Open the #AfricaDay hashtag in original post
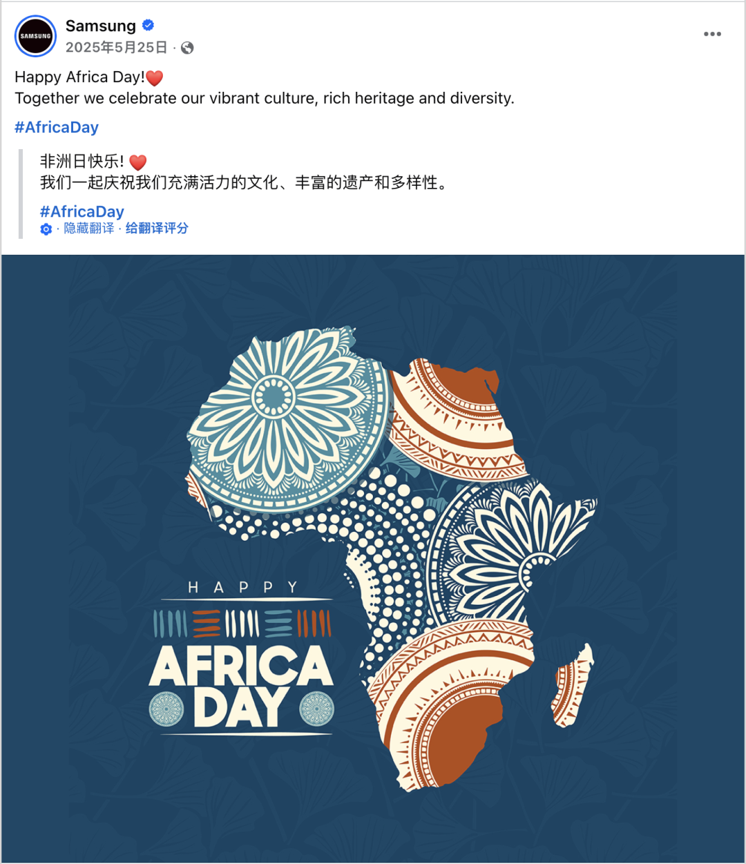Image resolution: width=746 pixels, height=864 pixels. (57, 127)
